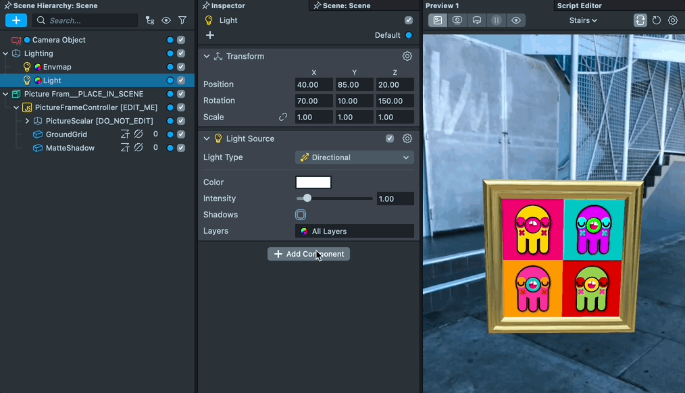Screen dimensions: 685x393
Task: Expand the PictureScalar [DO_NOT_EDIT] tree item
Action: (27, 121)
